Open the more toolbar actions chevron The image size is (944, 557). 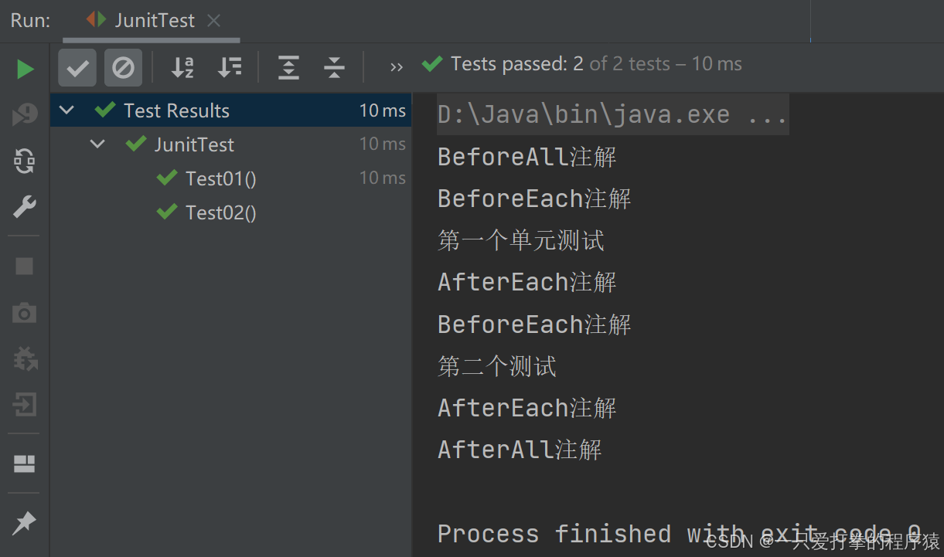coord(397,68)
